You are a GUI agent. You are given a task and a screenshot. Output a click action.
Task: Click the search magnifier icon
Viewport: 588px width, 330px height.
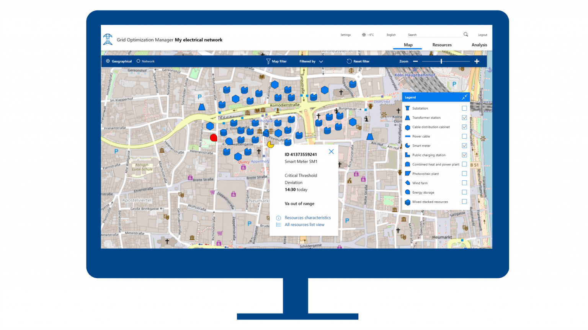tap(465, 34)
